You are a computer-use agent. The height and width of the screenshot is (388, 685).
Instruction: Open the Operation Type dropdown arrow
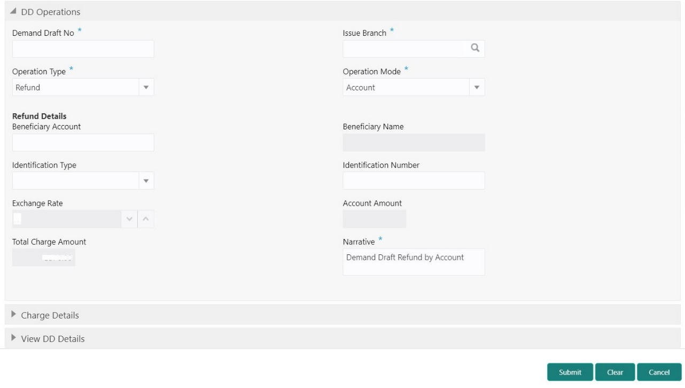pyautogui.click(x=146, y=87)
